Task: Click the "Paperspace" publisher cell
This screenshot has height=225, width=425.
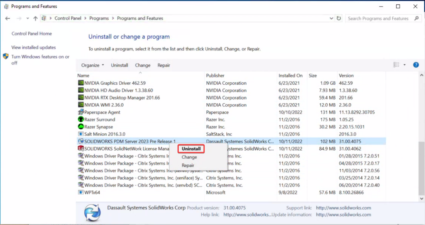Action: (217, 112)
